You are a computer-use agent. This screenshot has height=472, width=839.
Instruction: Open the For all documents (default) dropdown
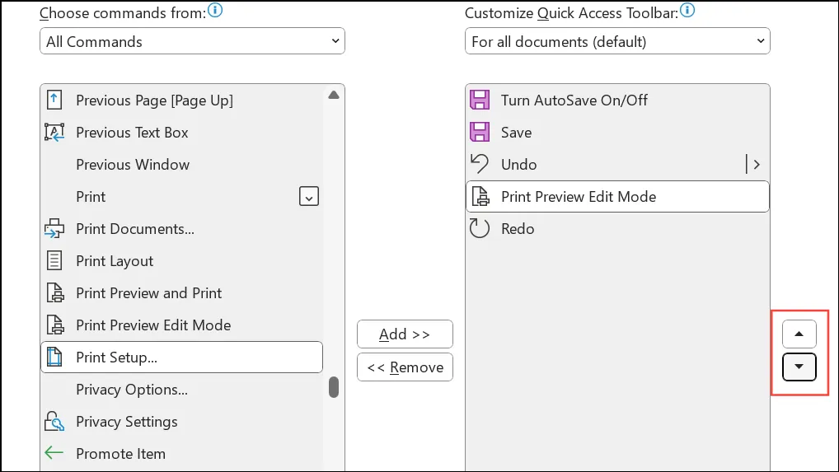[x=617, y=41]
